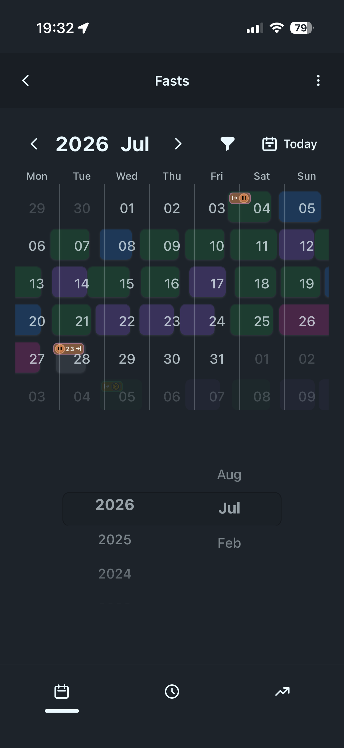The image size is (344, 748).
Task: Pick 2025 in year picker
Action: click(115, 539)
